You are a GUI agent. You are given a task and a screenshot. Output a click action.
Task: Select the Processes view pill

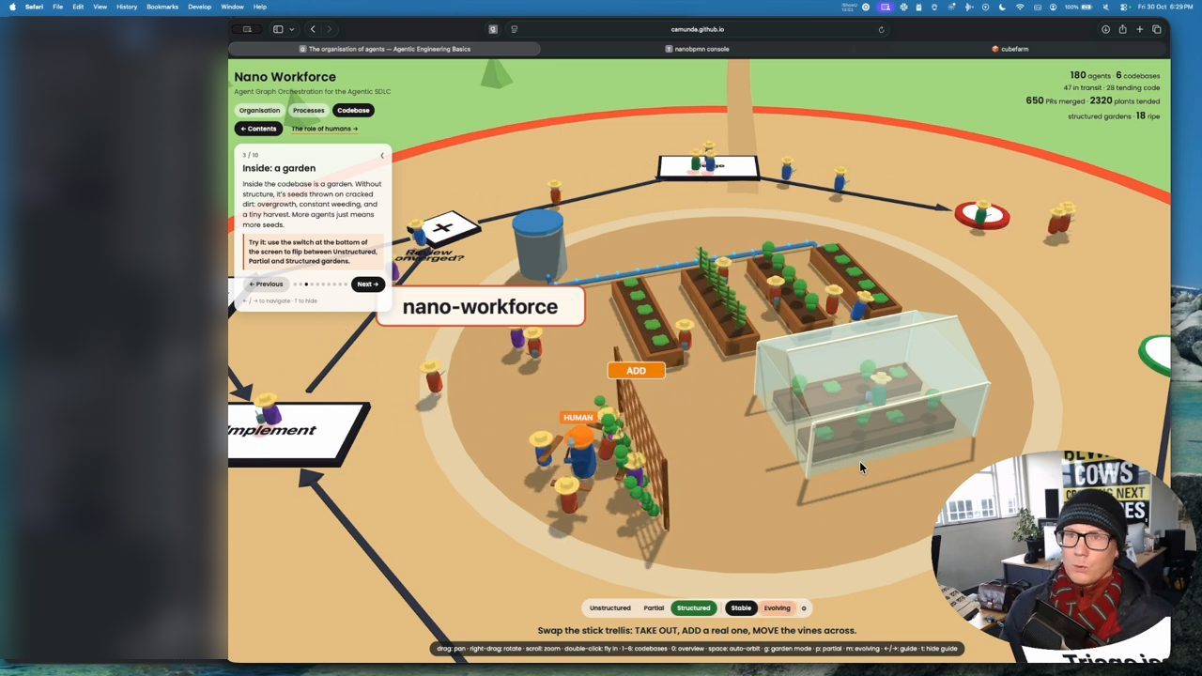(x=308, y=110)
